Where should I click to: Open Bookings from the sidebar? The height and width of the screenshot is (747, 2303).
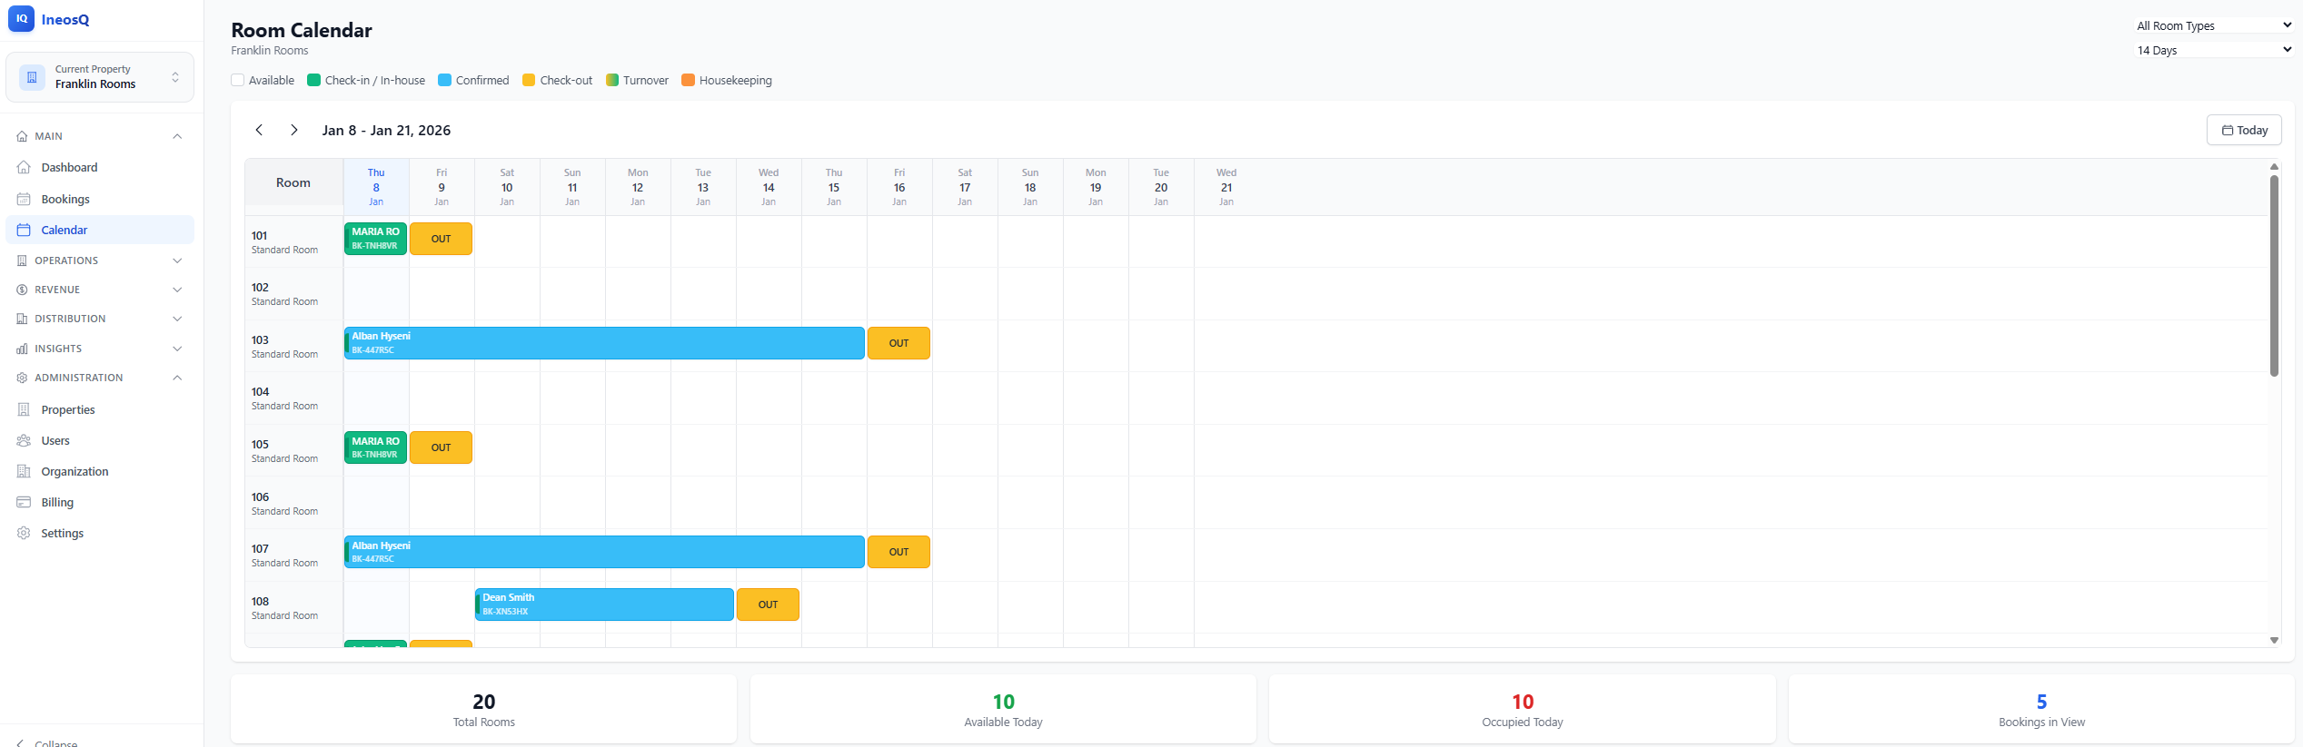pyautogui.click(x=100, y=199)
